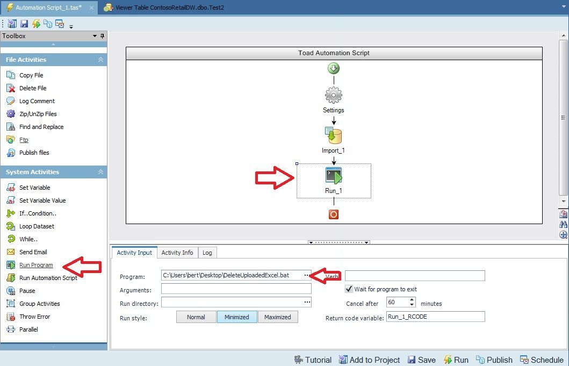This screenshot has width=569, height=366.
Task: Click the Publish button at bottom
Action: coord(494,360)
